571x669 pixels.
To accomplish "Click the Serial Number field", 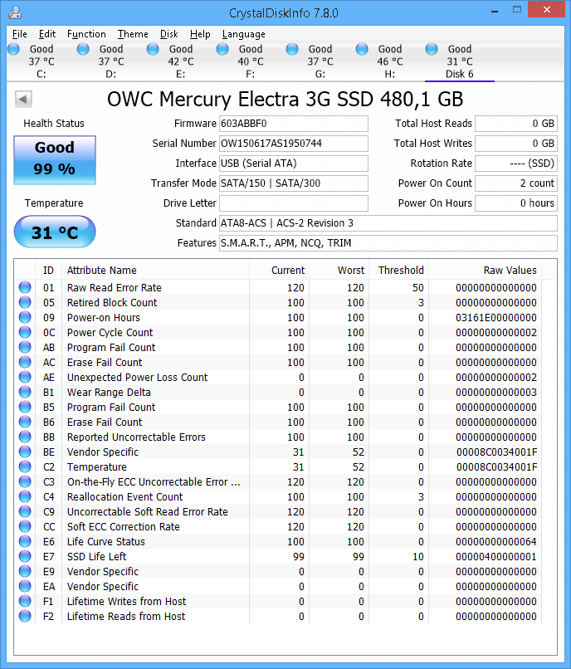I will [293, 144].
